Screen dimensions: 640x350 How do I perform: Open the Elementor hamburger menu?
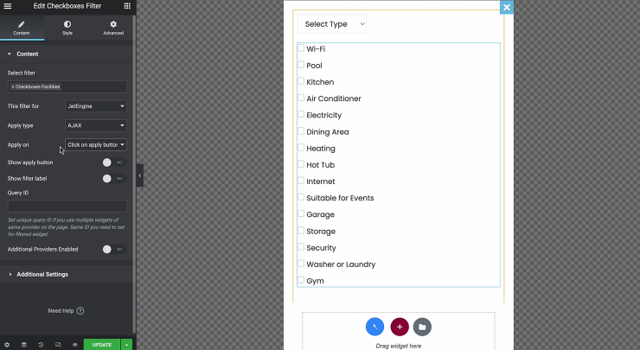[7, 6]
